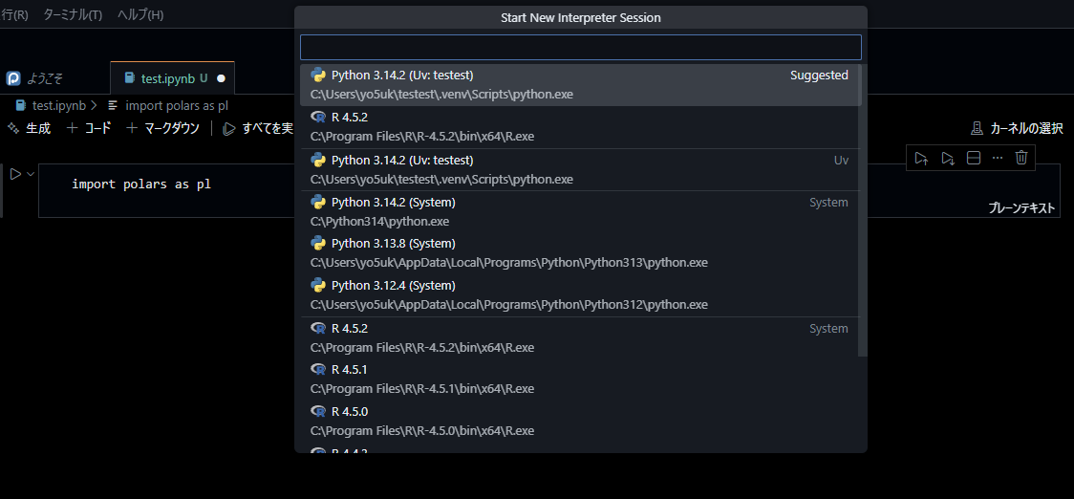Open カーネルの選択 kernel picker
This screenshot has width=1074, height=499.
coord(1017,128)
